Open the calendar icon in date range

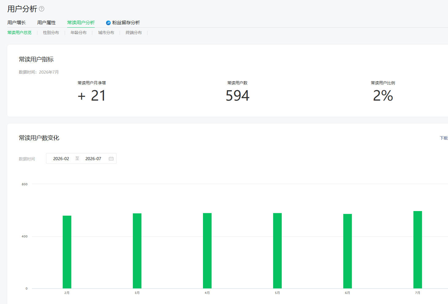click(x=111, y=159)
